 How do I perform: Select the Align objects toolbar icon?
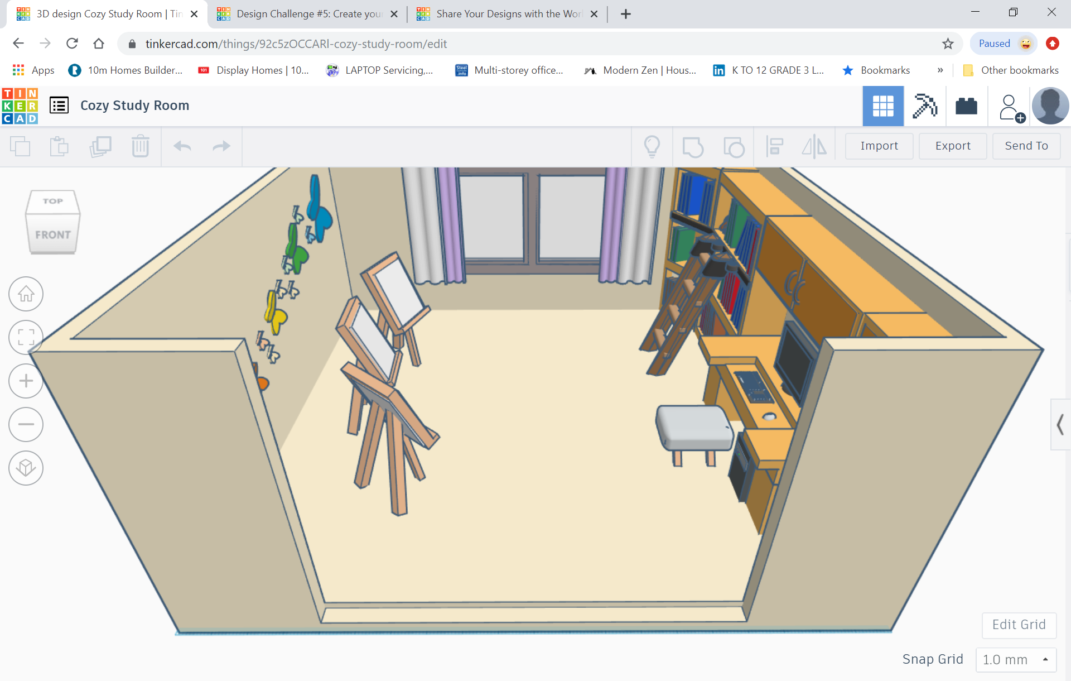tap(774, 145)
